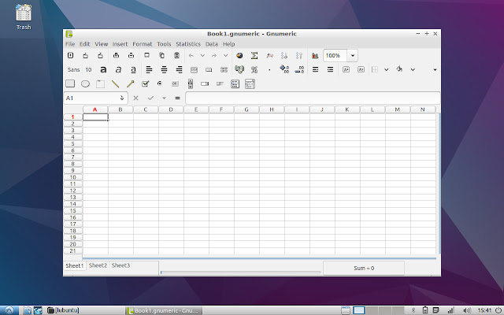
Task: Align cell text to the right
Action: [x=179, y=69]
